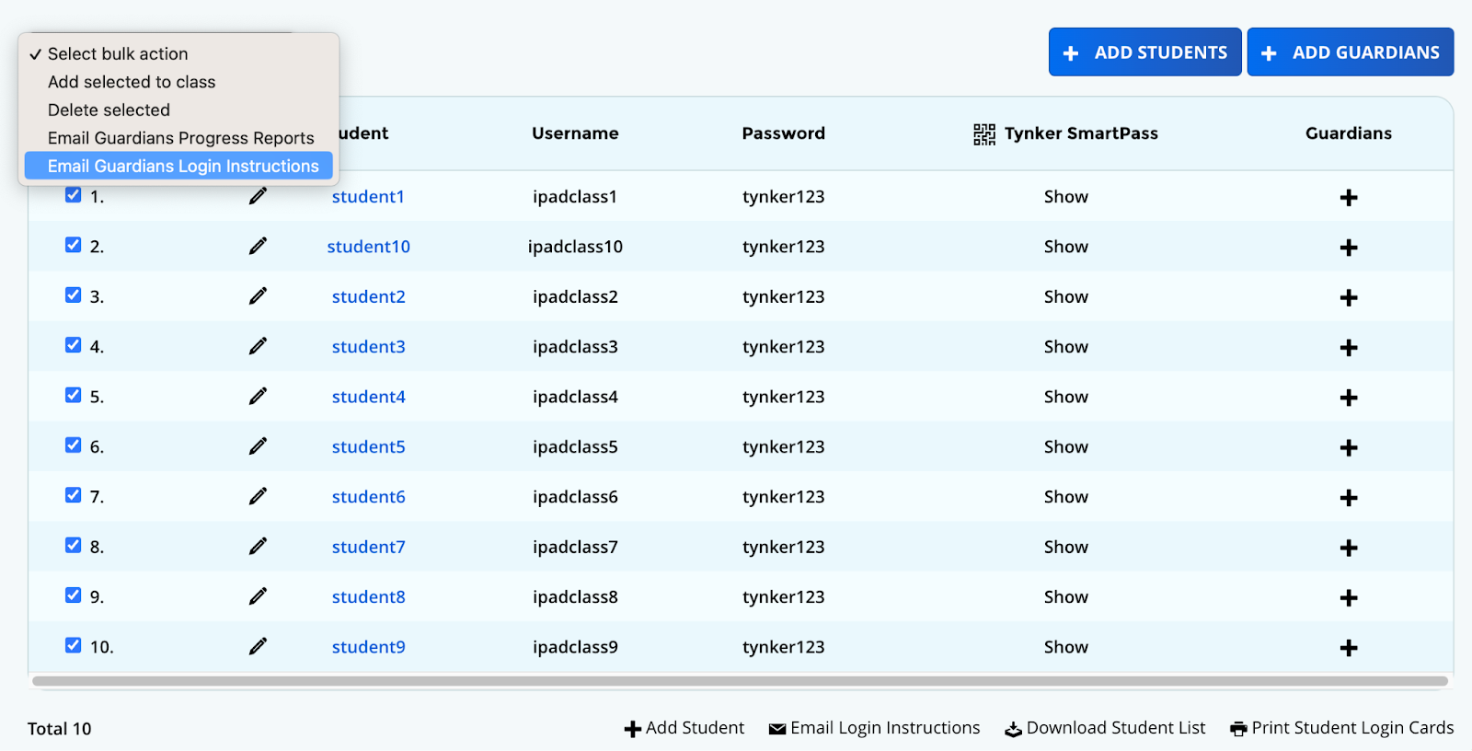Select Add selected to class option
1472x751 pixels.
132,82
